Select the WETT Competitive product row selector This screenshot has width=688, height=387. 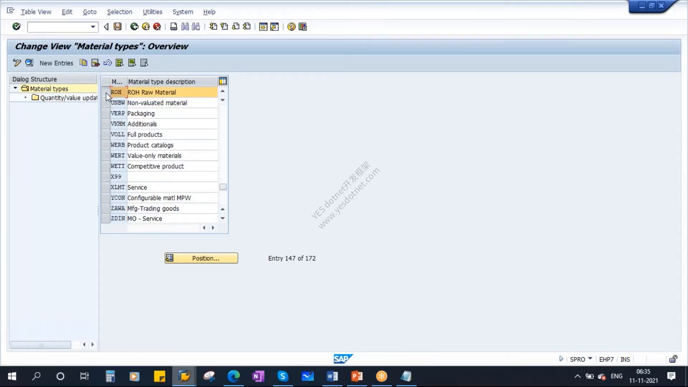pos(105,166)
